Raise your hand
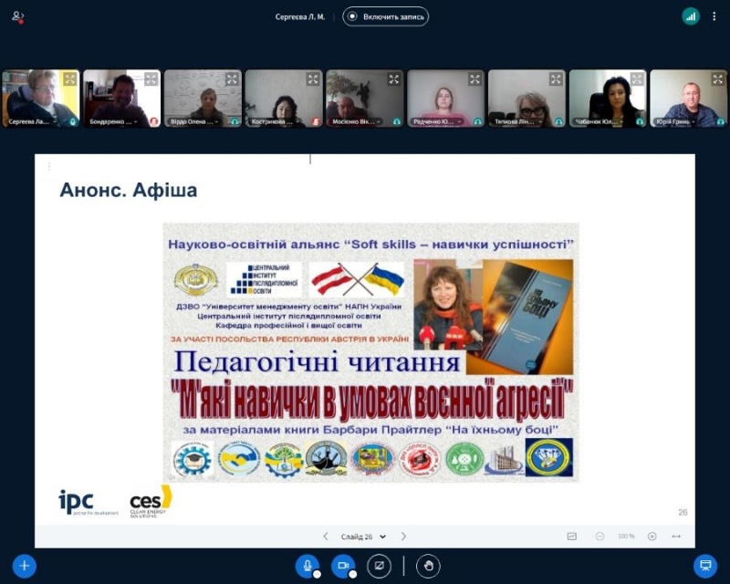 [428, 566]
